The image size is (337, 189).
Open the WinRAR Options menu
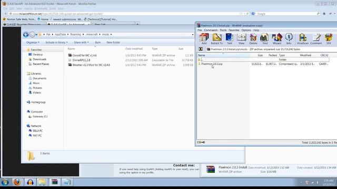point(246,30)
